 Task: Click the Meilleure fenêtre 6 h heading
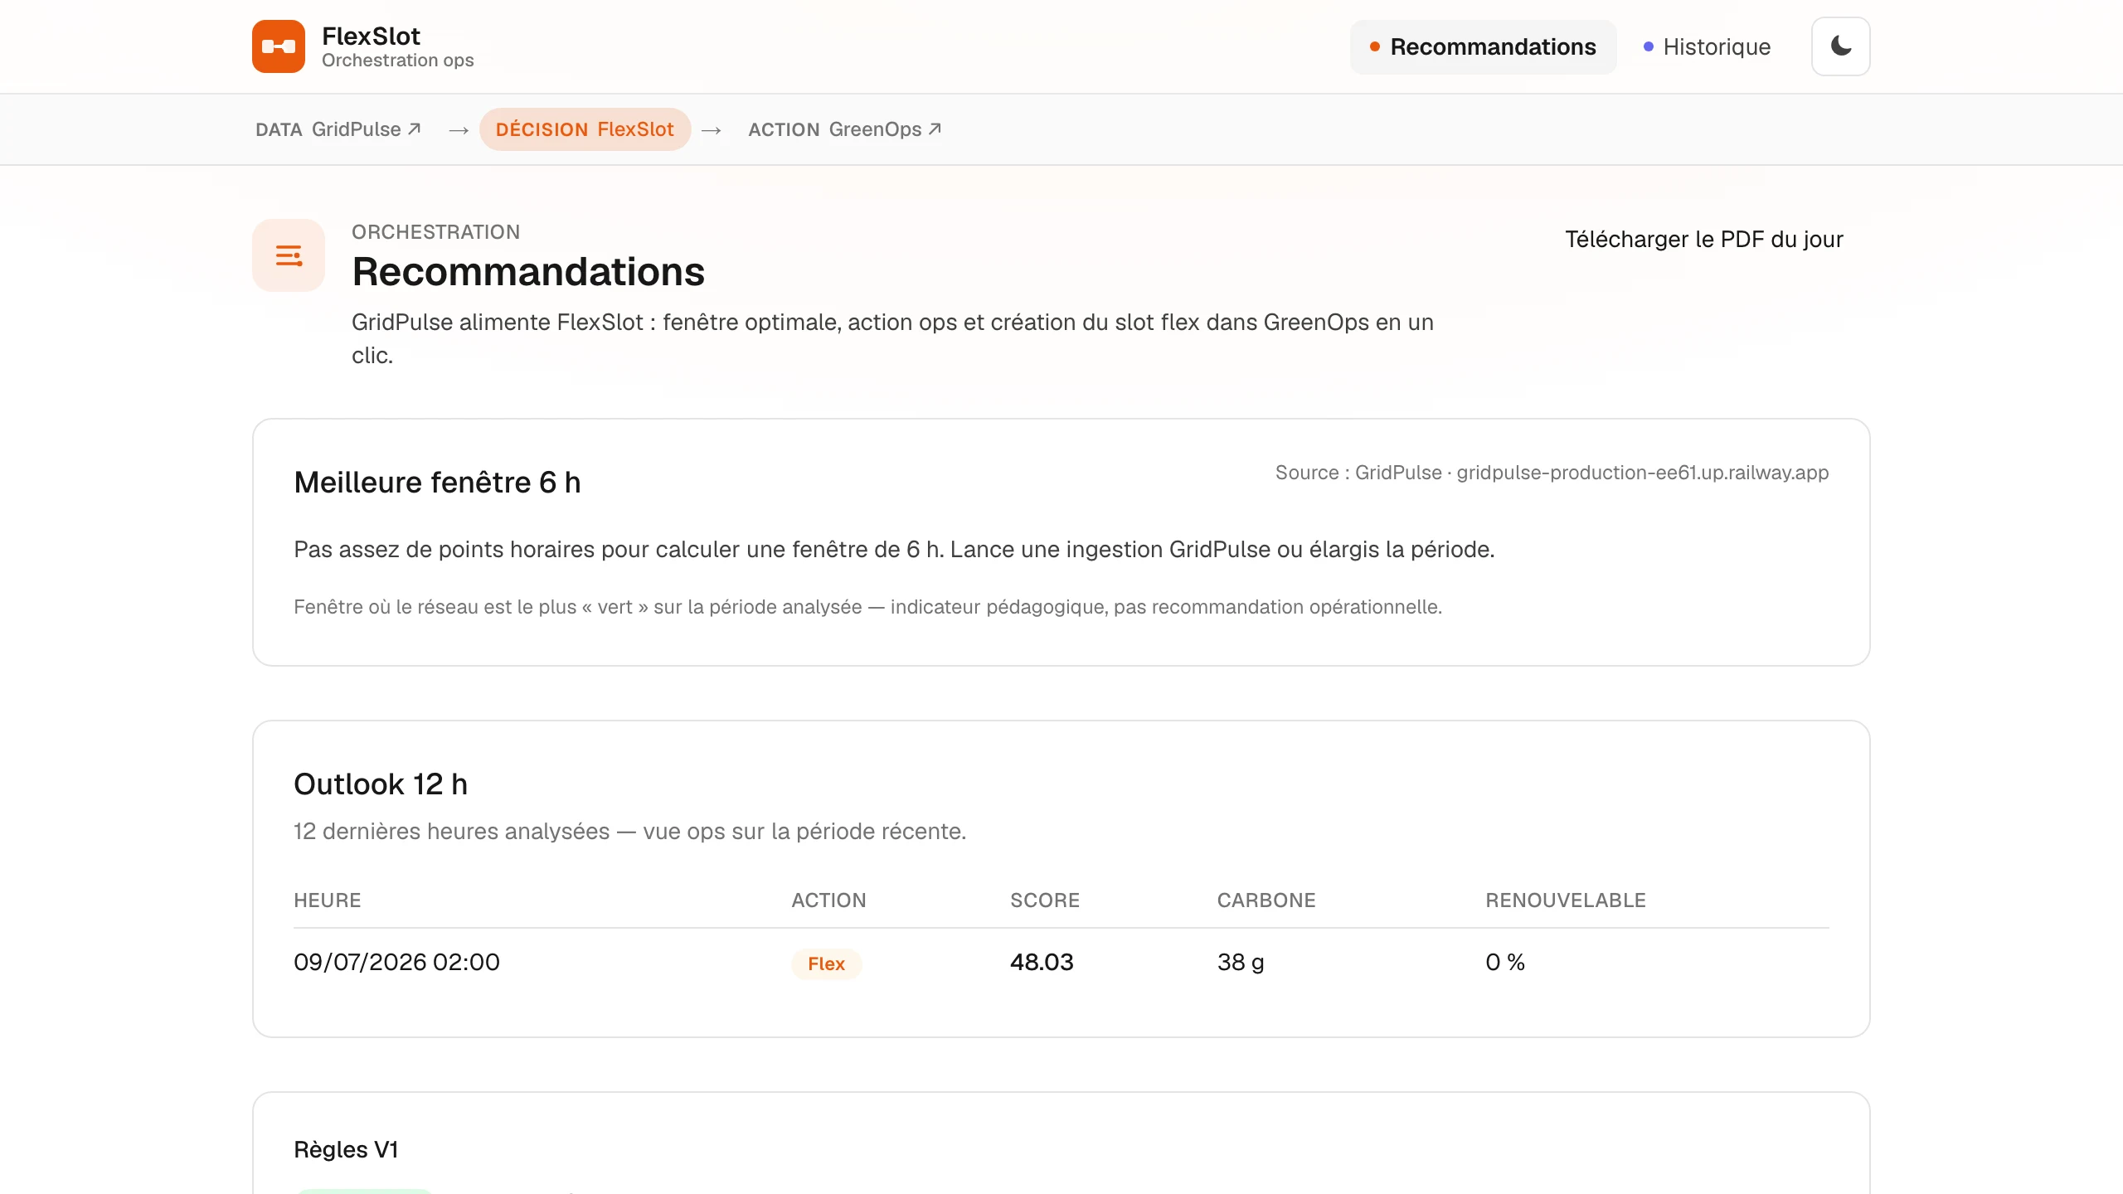pos(437,483)
